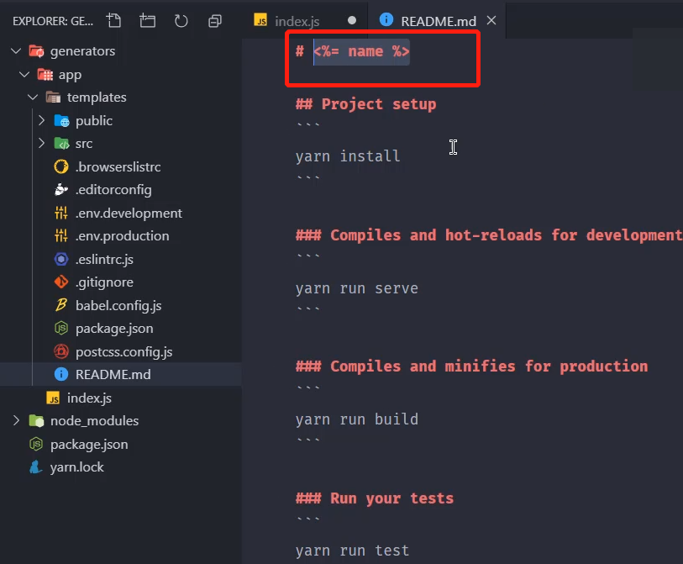Click the Node icon of templates package.json

click(x=61, y=328)
